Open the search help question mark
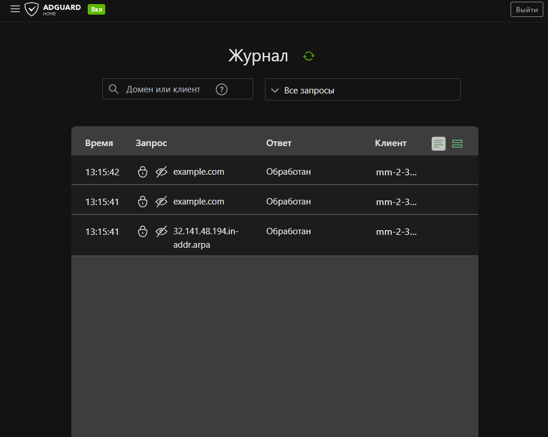548x437 pixels. [x=222, y=89]
